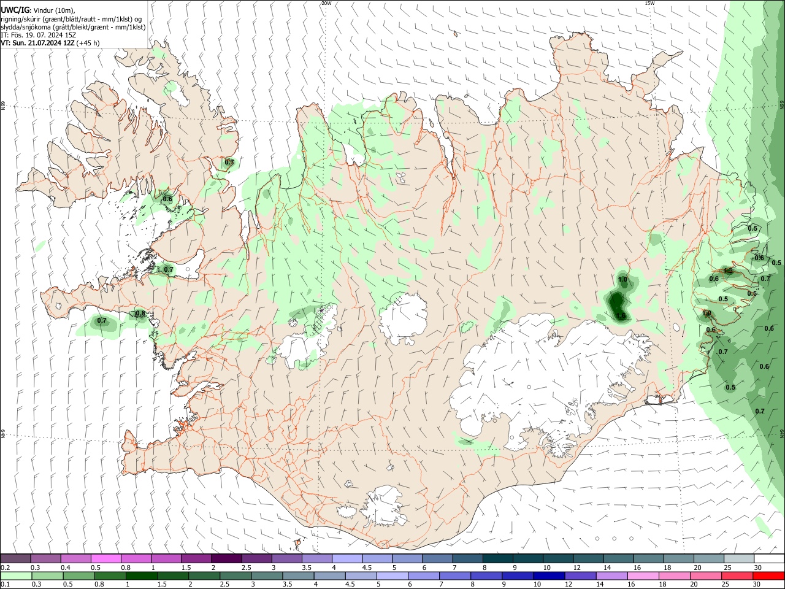The image size is (785, 589).
Task: Select the 'slydda/snjókoma' legend description line
Action: pos(73,27)
